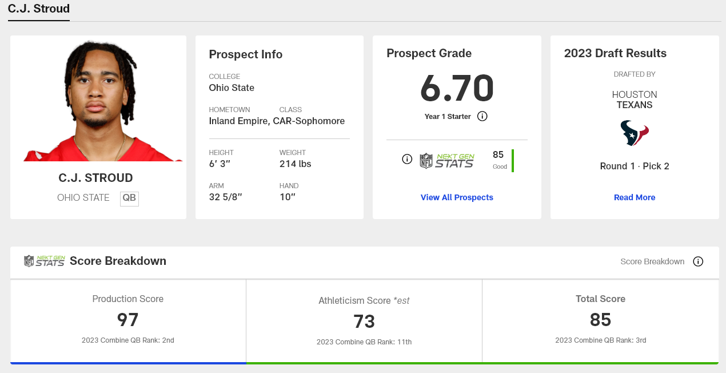Click the Ohio State college name in Prospect Info
Viewport: 726px width, 373px height.
point(232,88)
